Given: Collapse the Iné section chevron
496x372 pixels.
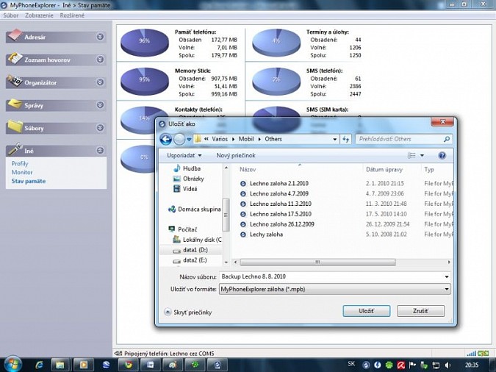Looking at the screenshot, I should (x=100, y=151).
